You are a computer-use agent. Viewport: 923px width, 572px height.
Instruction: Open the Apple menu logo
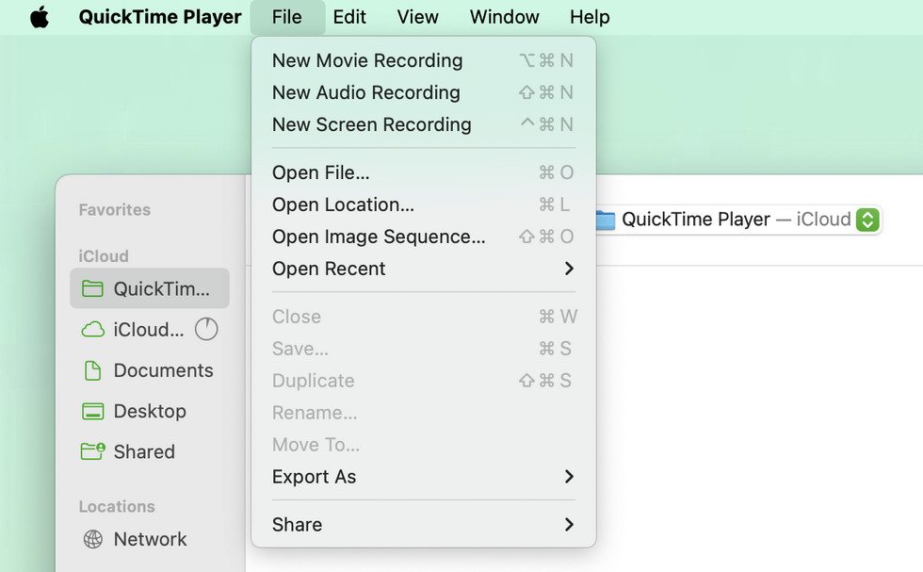[x=40, y=17]
